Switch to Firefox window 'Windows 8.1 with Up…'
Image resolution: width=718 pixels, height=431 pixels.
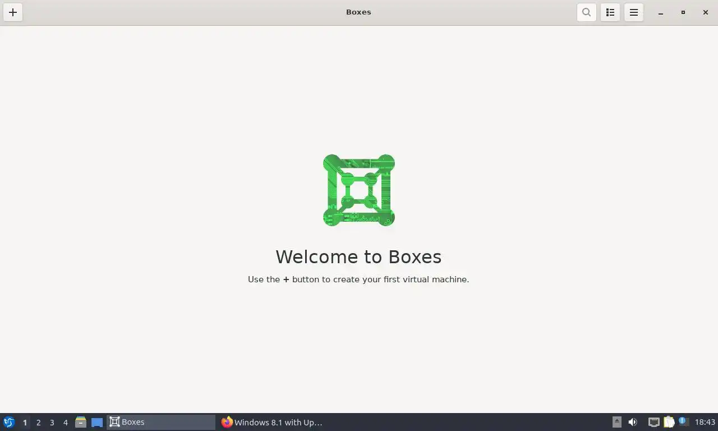(x=272, y=422)
